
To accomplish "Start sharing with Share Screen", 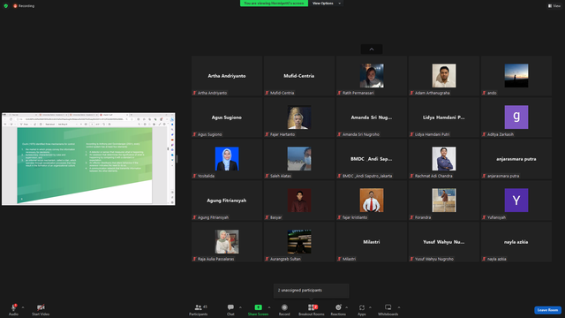I will pyautogui.click(x=258, y=309).
